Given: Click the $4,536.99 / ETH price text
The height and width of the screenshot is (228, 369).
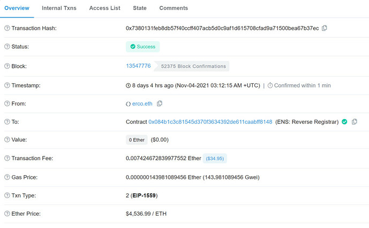Looking at the screenshot, I should click(146, 214).
